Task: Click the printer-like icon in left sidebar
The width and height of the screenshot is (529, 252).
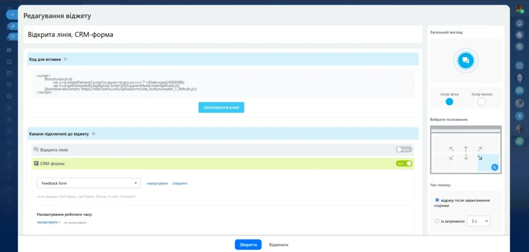Action: [x=9, y=50]
